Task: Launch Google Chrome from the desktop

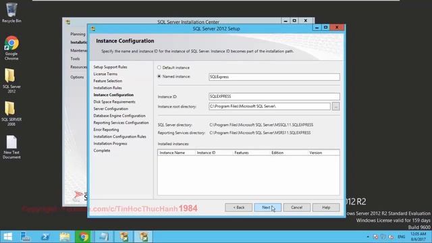Action: [x=11, y=48]
